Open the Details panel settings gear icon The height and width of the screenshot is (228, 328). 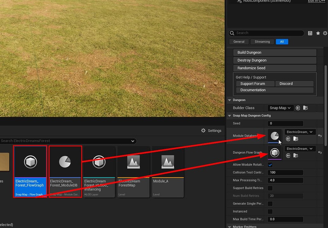(x=325, y=33)
